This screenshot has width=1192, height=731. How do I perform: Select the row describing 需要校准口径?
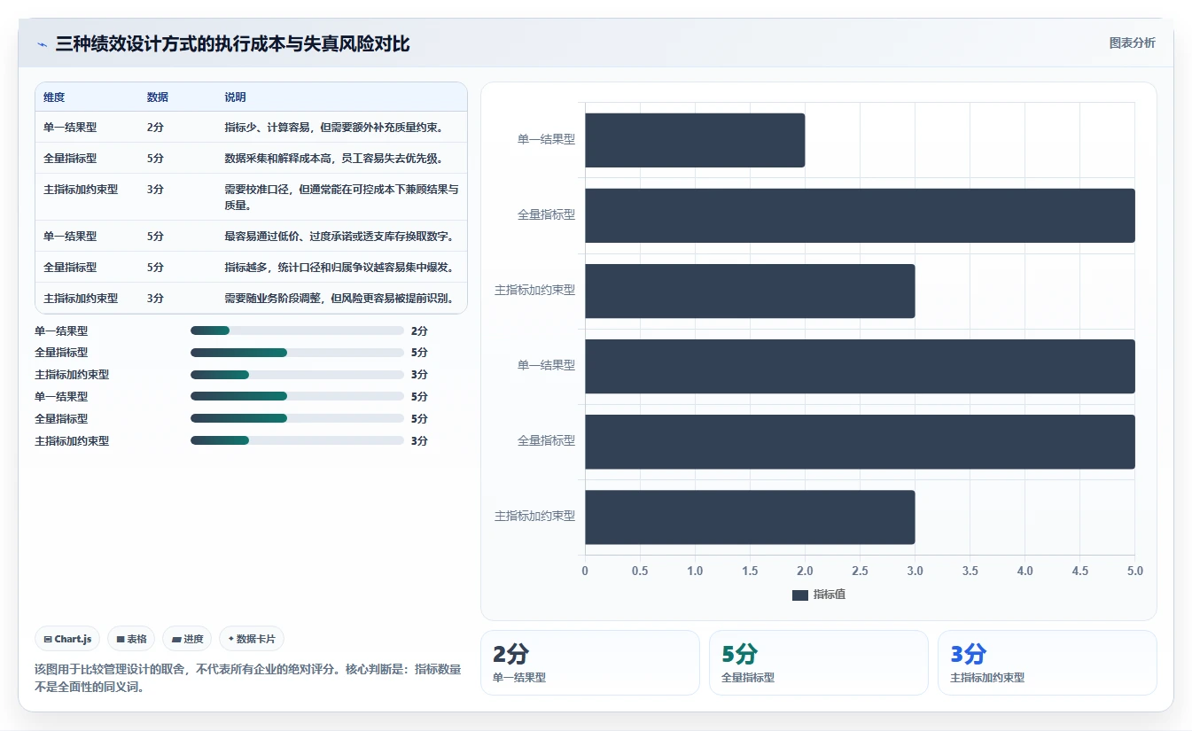(251, 197)
